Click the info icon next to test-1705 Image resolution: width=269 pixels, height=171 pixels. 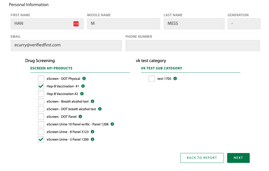pyautogui.click(x=175, y=79)
